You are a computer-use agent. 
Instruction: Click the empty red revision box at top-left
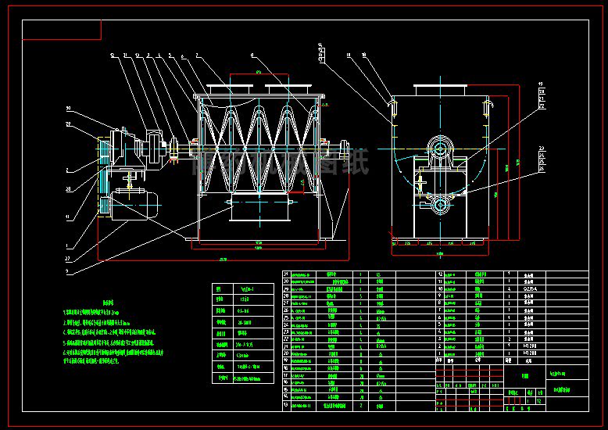62,30
